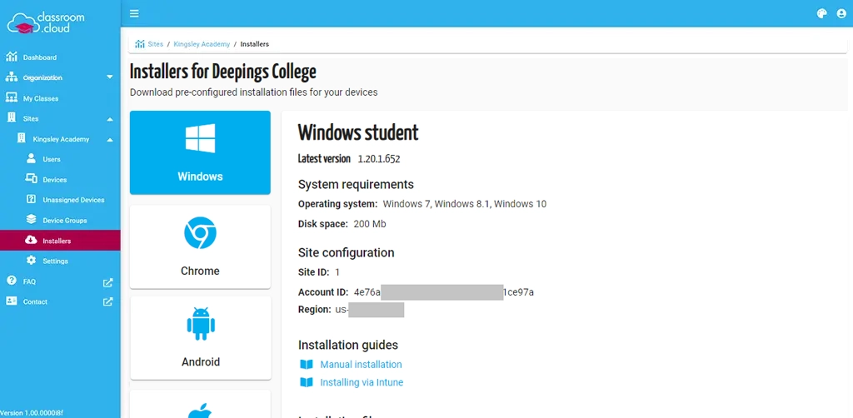Click the Installing via Intune book icon
The height and width of the screenshot is (418, 853).
point(307,382)
